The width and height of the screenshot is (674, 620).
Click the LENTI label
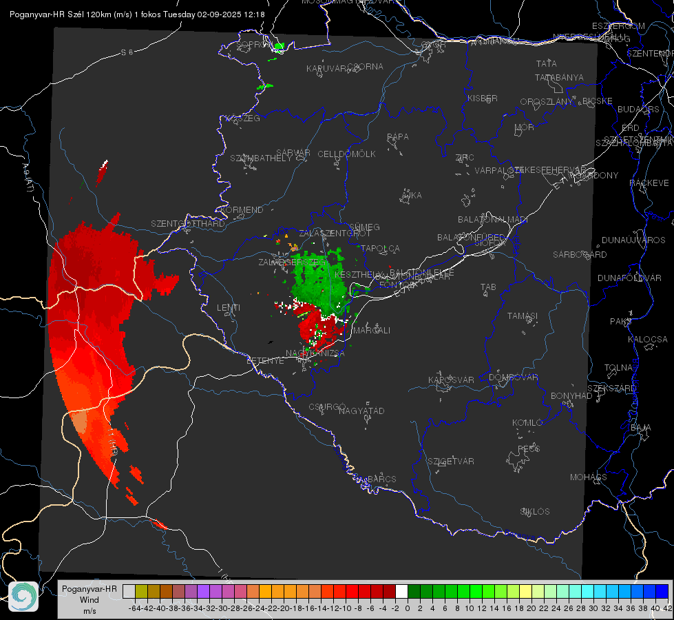point(229,308)
